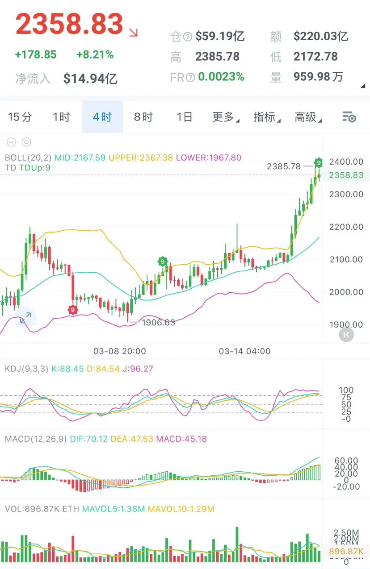This screenshot has height=569, width=370.
Task: Switch to the 1日 timeframe
Action: tap(184, 117)
